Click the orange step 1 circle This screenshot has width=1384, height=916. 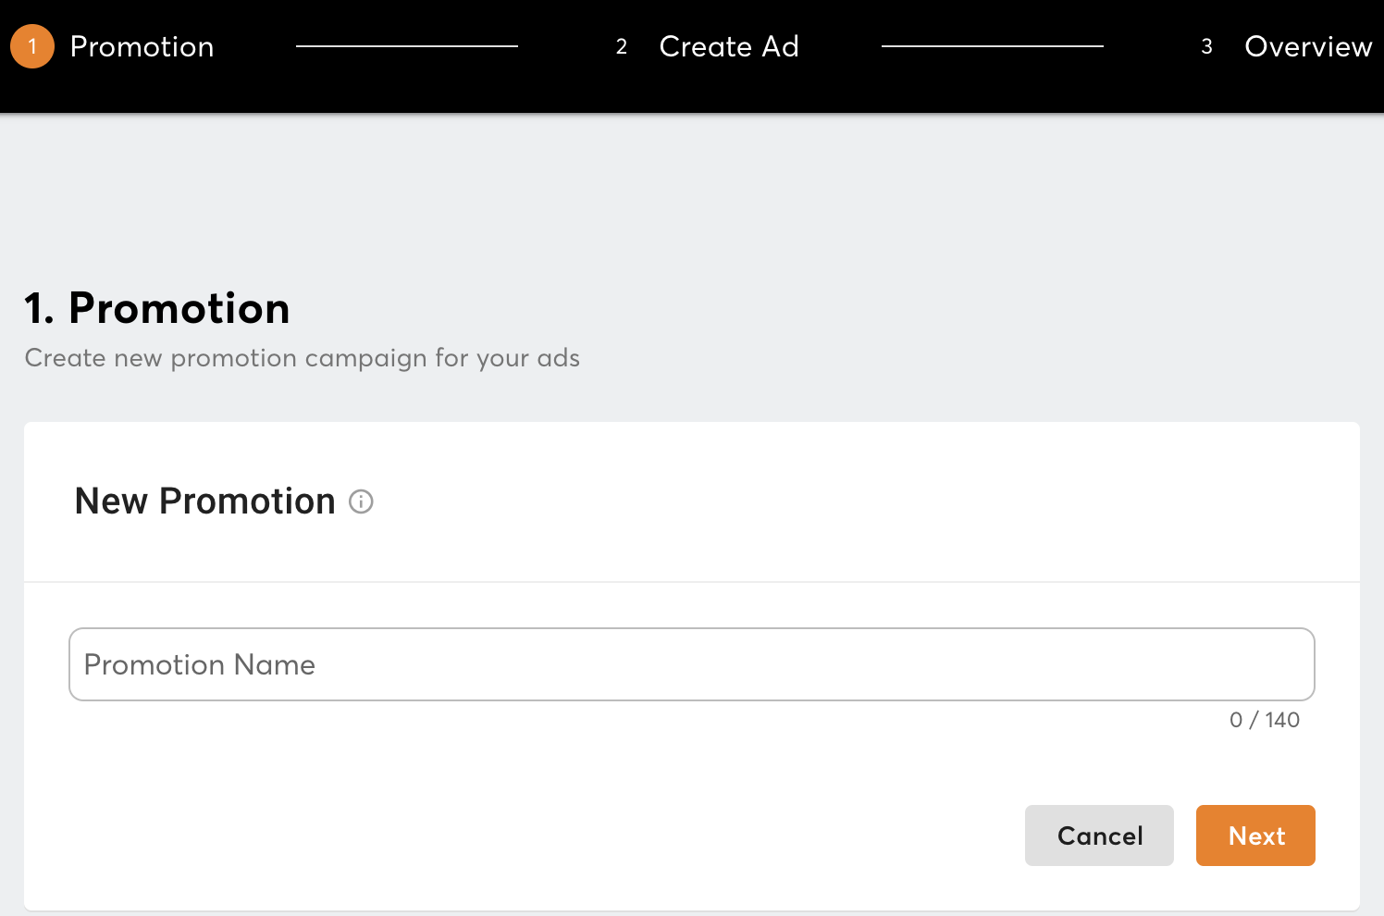pyautogui.click(x=32, y=46)
